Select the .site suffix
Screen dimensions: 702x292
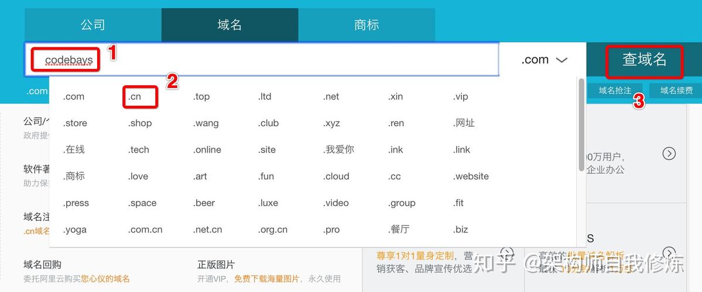click(267, 150)
